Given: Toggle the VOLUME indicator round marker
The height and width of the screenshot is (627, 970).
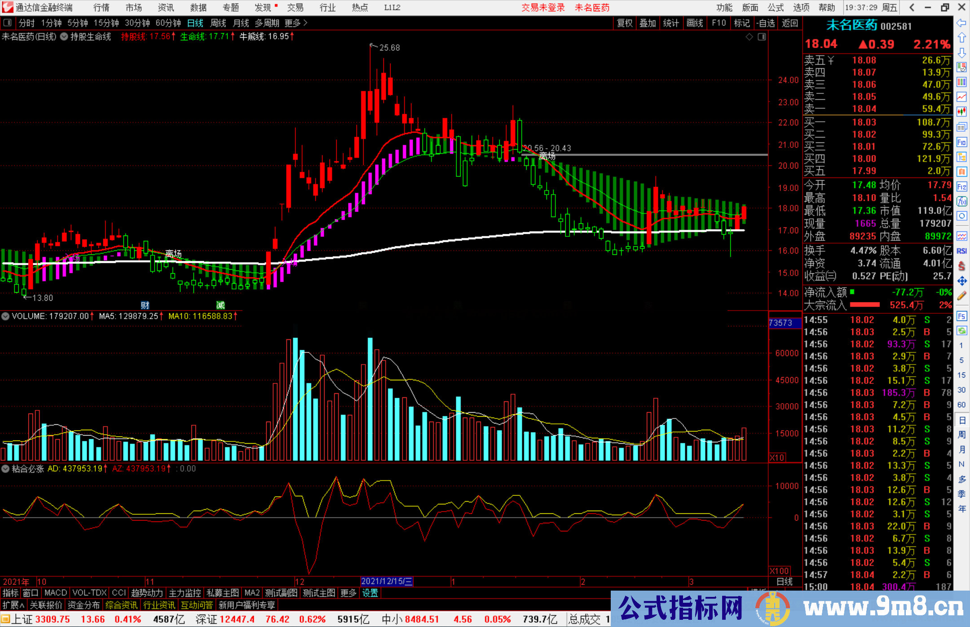Looking at the screenshot, I should [5, 316].
